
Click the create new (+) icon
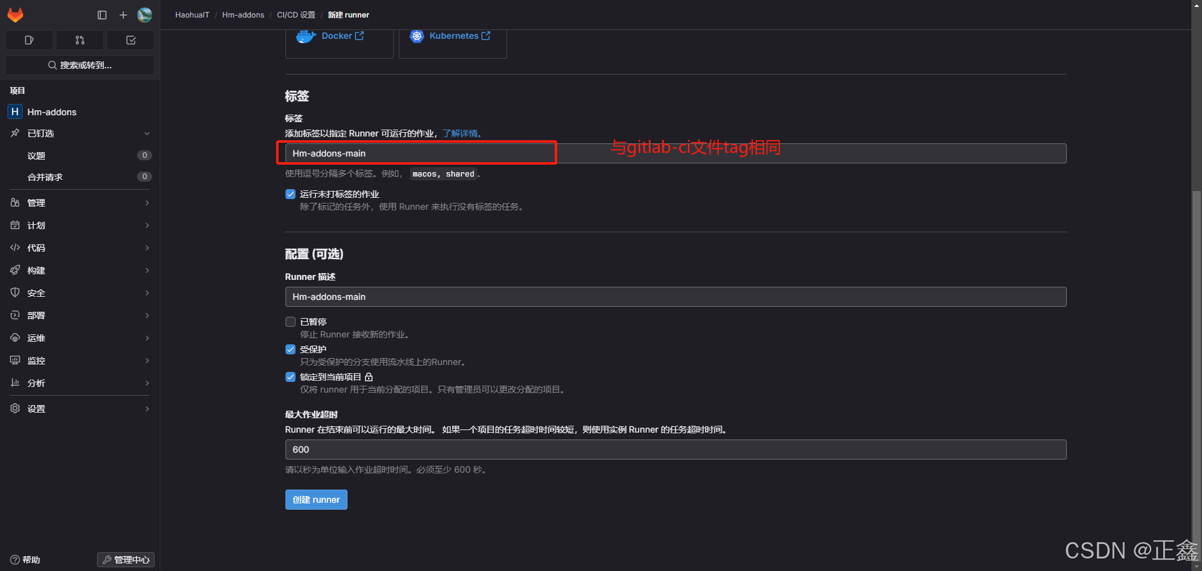coord(123,15)
